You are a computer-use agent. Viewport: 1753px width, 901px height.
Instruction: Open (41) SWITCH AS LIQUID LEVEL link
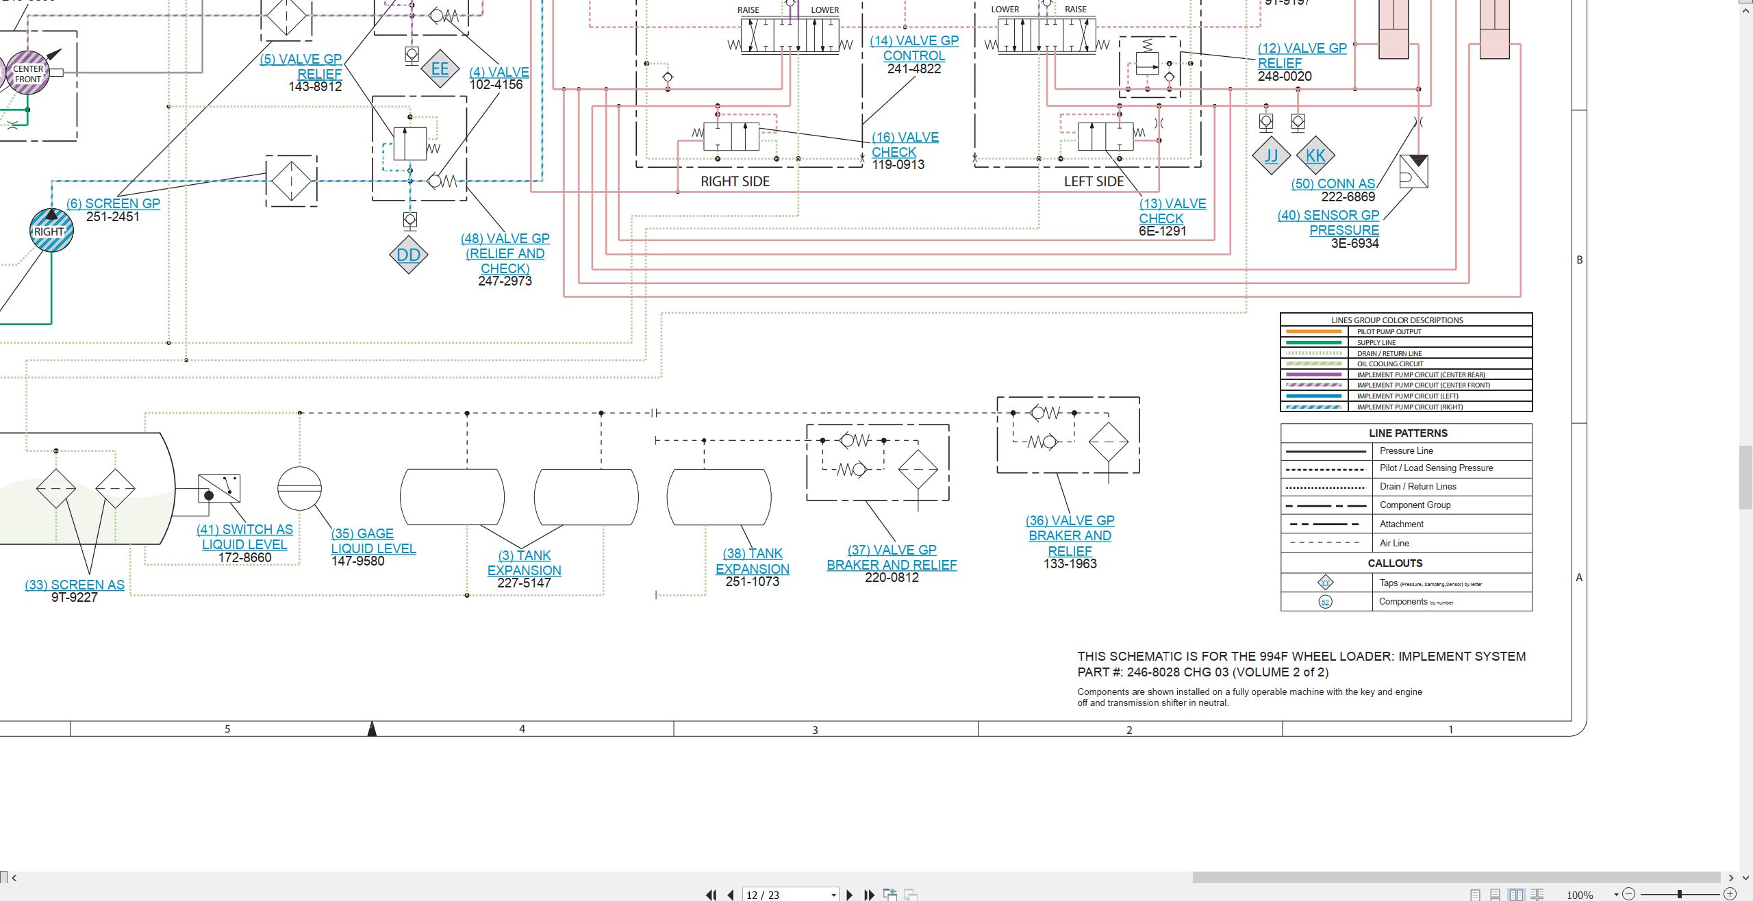click(x=244, y=537)
